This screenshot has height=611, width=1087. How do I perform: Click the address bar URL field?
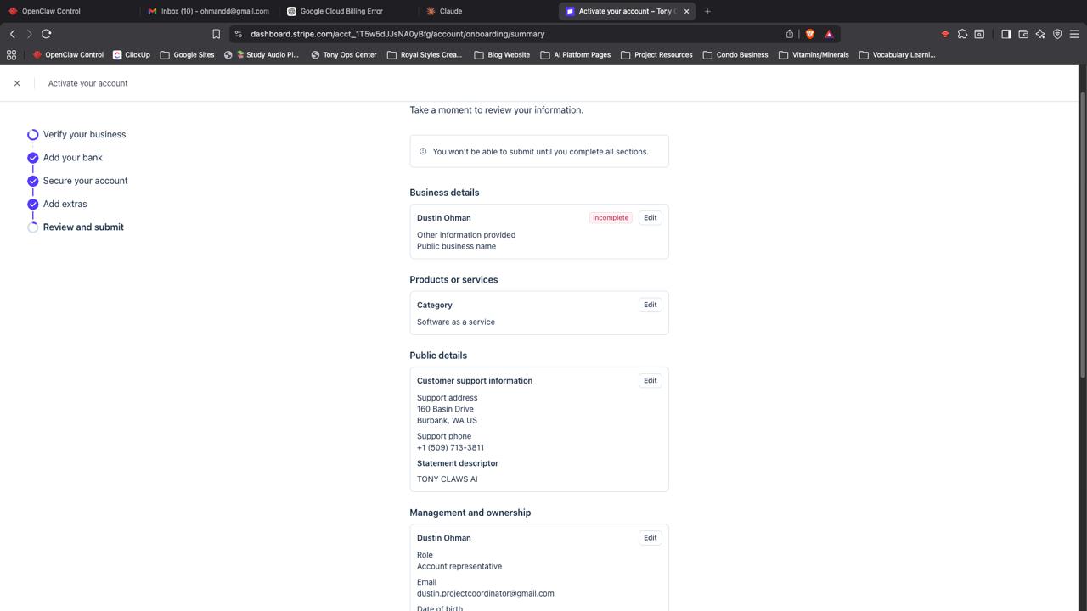510,34
